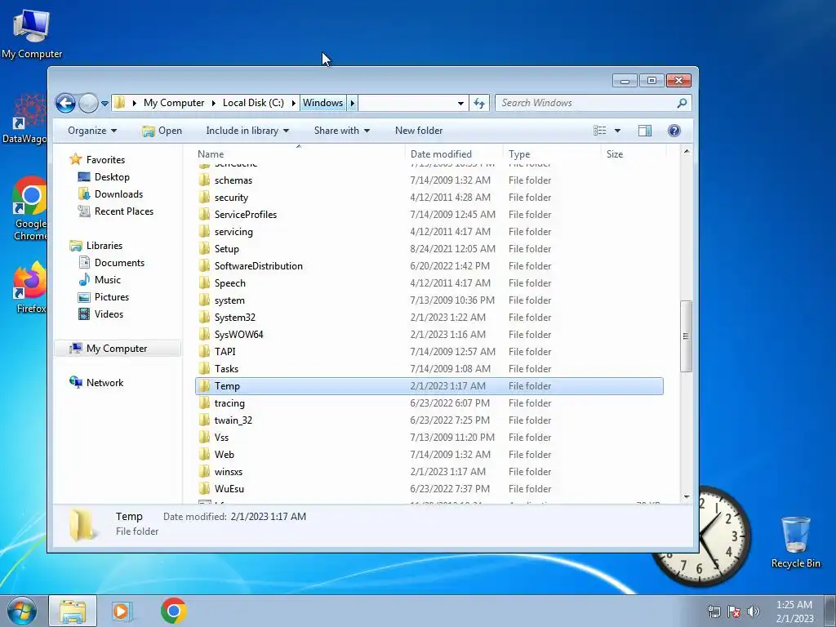The width and height of the screenshot is (836, 627).
Task: Click the magnifier search icon
Action: pyautogui.click(x=682, y=103)
